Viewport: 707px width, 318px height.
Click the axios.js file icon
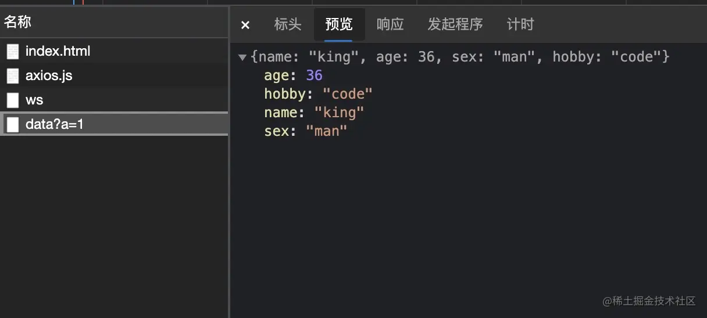click(13, 76)
